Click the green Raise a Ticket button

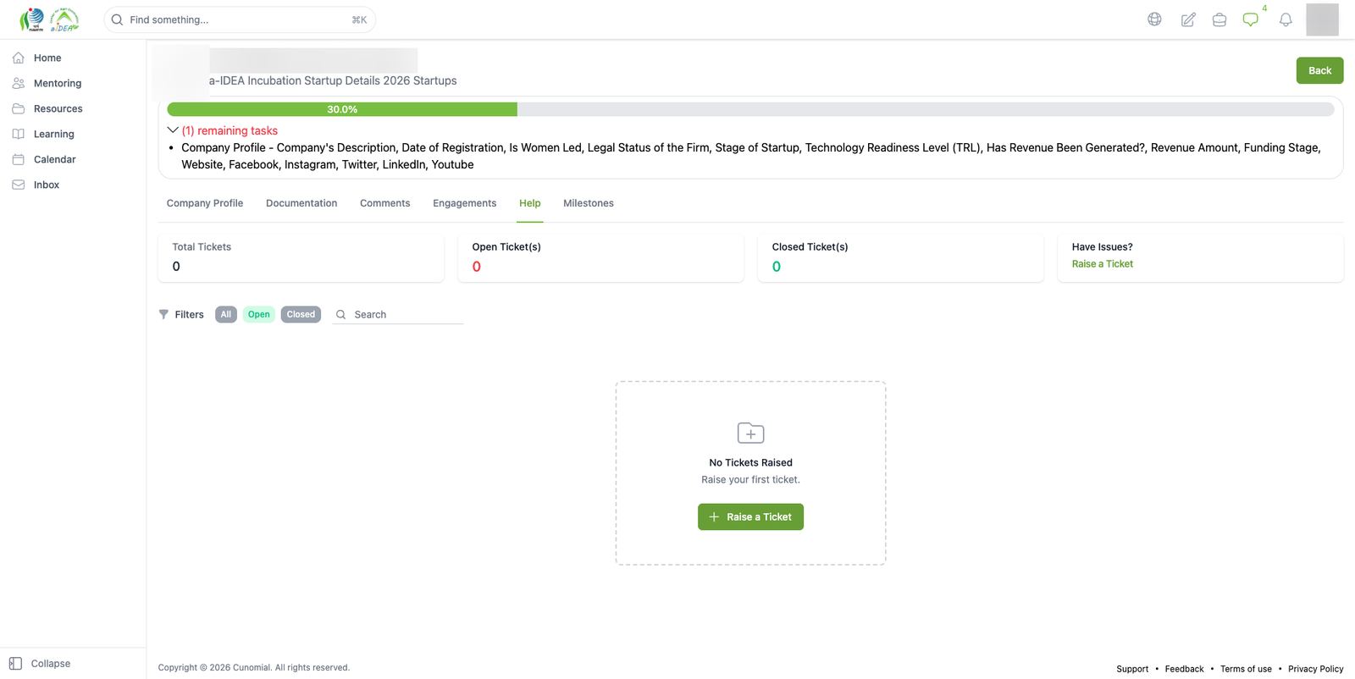(750, 516)
